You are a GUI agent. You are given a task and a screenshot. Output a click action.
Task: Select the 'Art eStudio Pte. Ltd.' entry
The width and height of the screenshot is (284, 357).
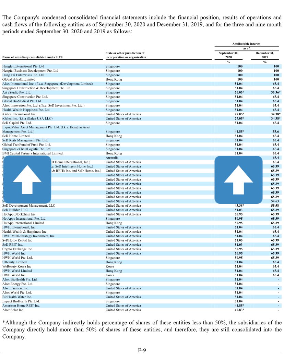click(16, 92)
